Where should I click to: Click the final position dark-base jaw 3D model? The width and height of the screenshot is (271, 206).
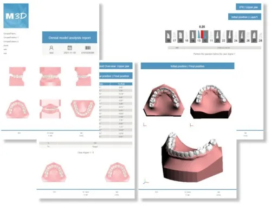pos(211,102)
